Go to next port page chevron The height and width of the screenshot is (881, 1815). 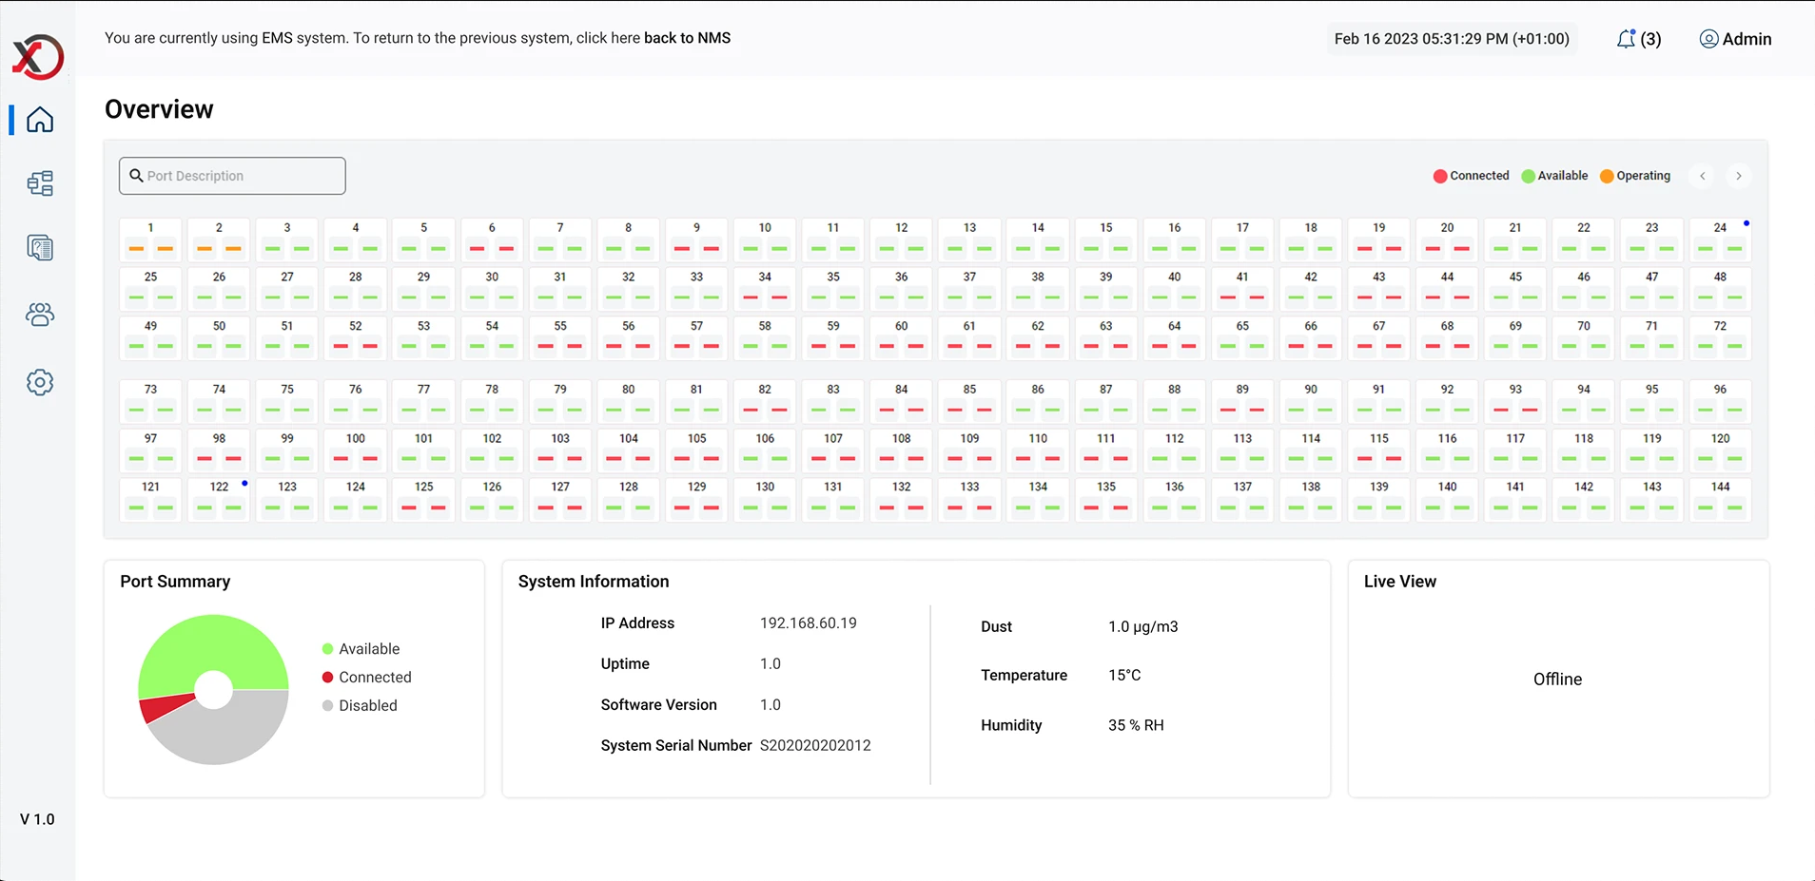[x=1738, y=176]
